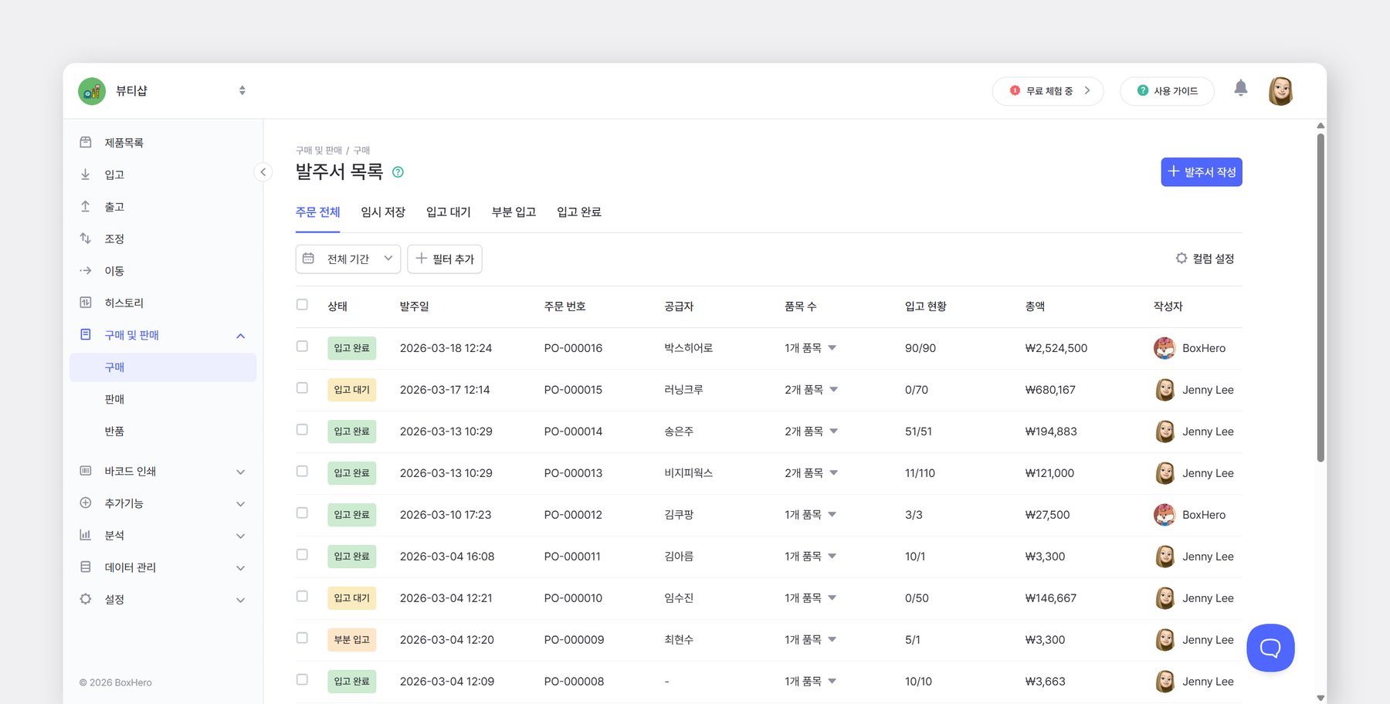Go to 히스토리 in the sidebar
1390x704 pixels.
pyautogui.click(x=124, y=303)
